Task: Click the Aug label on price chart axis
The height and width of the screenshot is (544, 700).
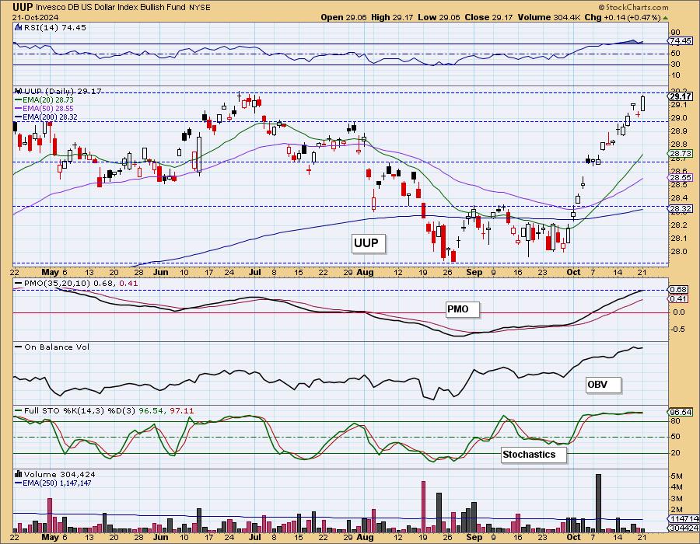Action: (366, 272)
